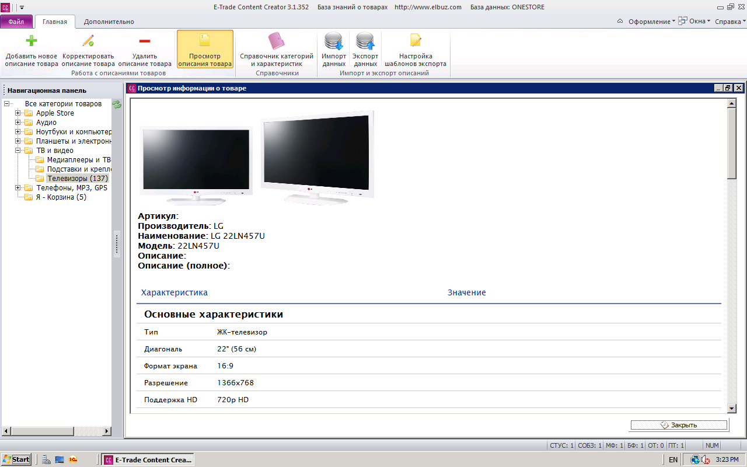This screenshot has height=467, width=747.
Task: Open the Оформление dropdown menu
Action: click(x=651, y=22)
